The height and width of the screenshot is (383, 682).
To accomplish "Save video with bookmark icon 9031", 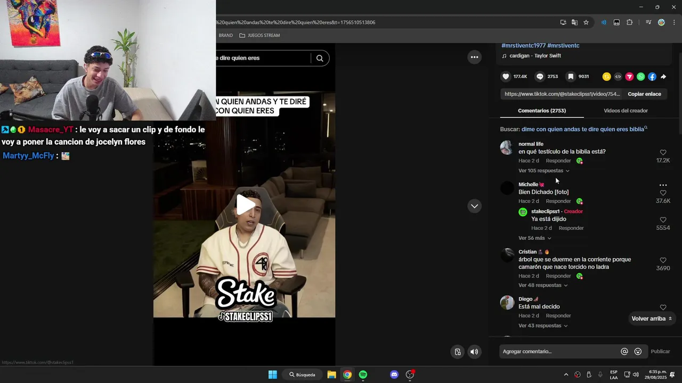I will click(x=571, y=77).
